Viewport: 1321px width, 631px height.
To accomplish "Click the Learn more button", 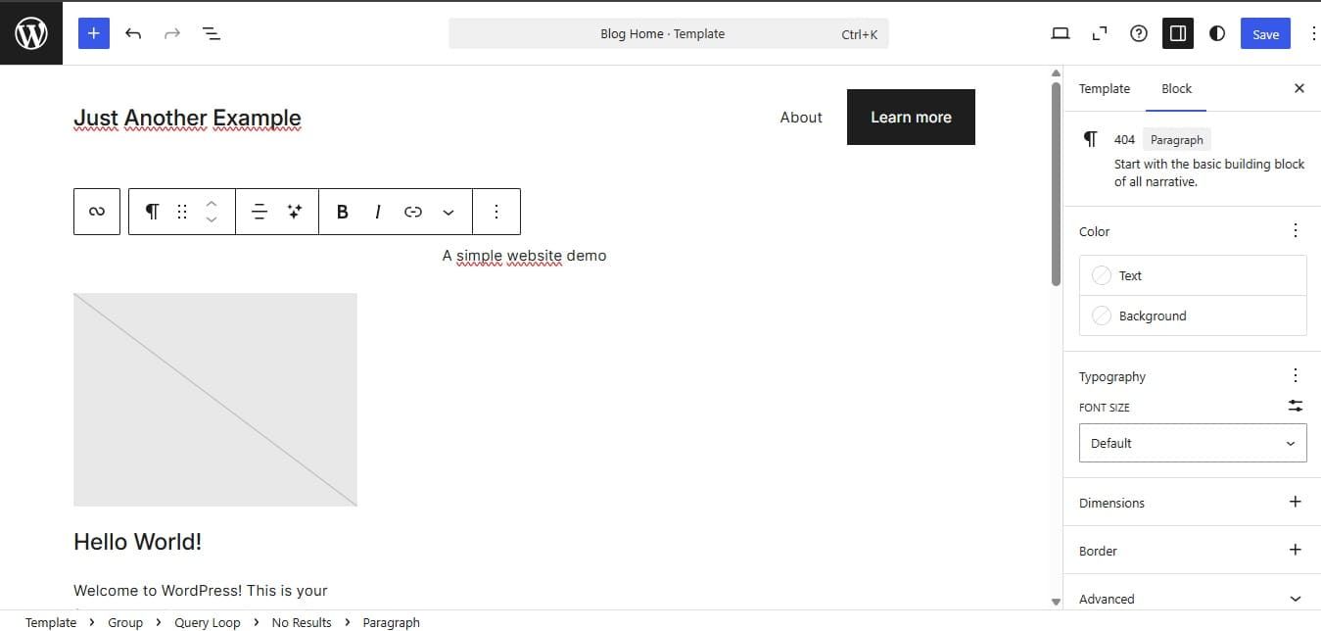I will point(910,117).
